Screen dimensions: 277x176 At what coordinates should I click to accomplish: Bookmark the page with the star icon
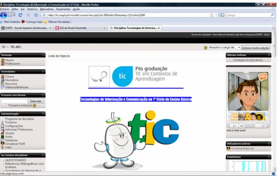click(211, 15)
